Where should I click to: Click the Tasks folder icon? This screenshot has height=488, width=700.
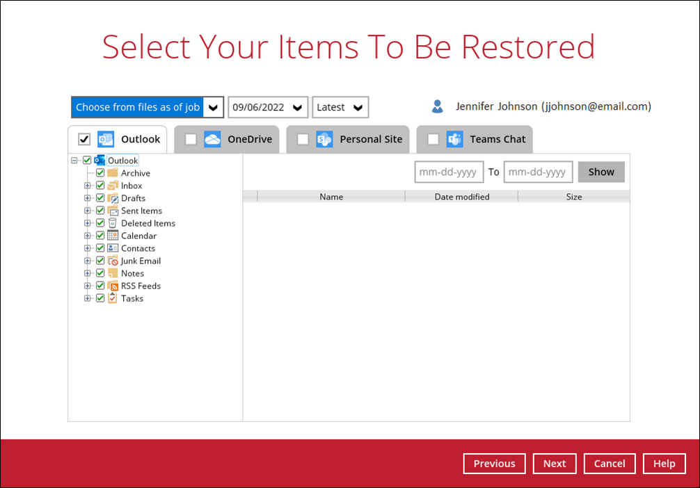point(112,298)
